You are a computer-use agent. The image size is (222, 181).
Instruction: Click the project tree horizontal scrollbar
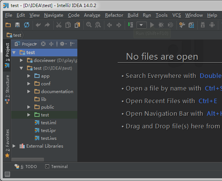tap(28, 159)
